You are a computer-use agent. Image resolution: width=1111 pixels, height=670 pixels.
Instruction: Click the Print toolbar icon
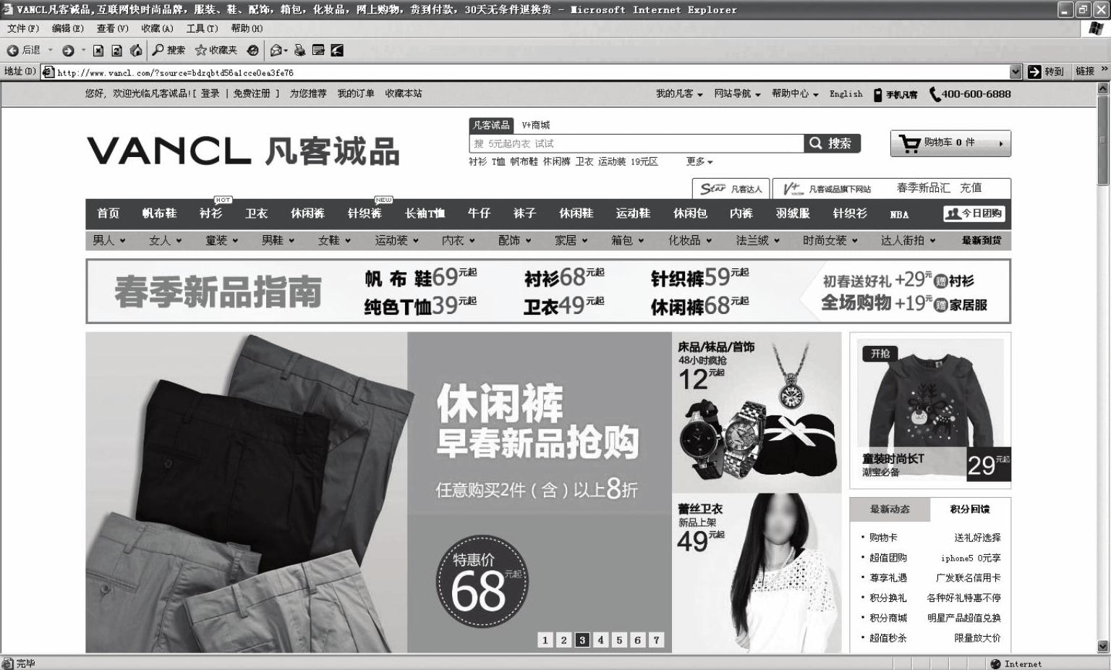coord(299,50)
